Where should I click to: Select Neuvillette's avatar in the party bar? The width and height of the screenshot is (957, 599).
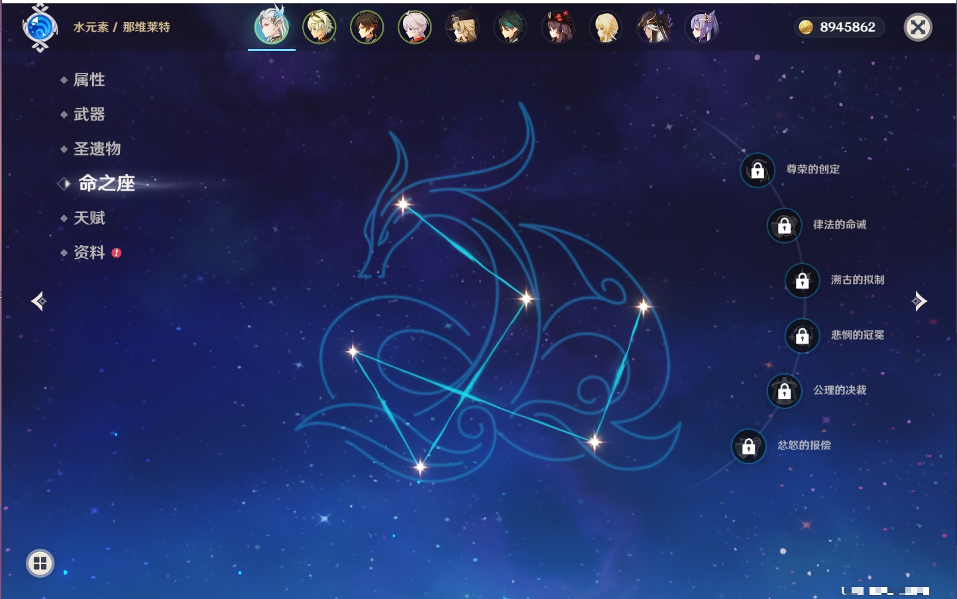point(272,27)
